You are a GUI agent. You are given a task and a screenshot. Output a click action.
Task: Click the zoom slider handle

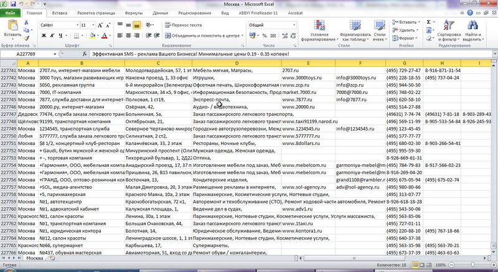472,265
